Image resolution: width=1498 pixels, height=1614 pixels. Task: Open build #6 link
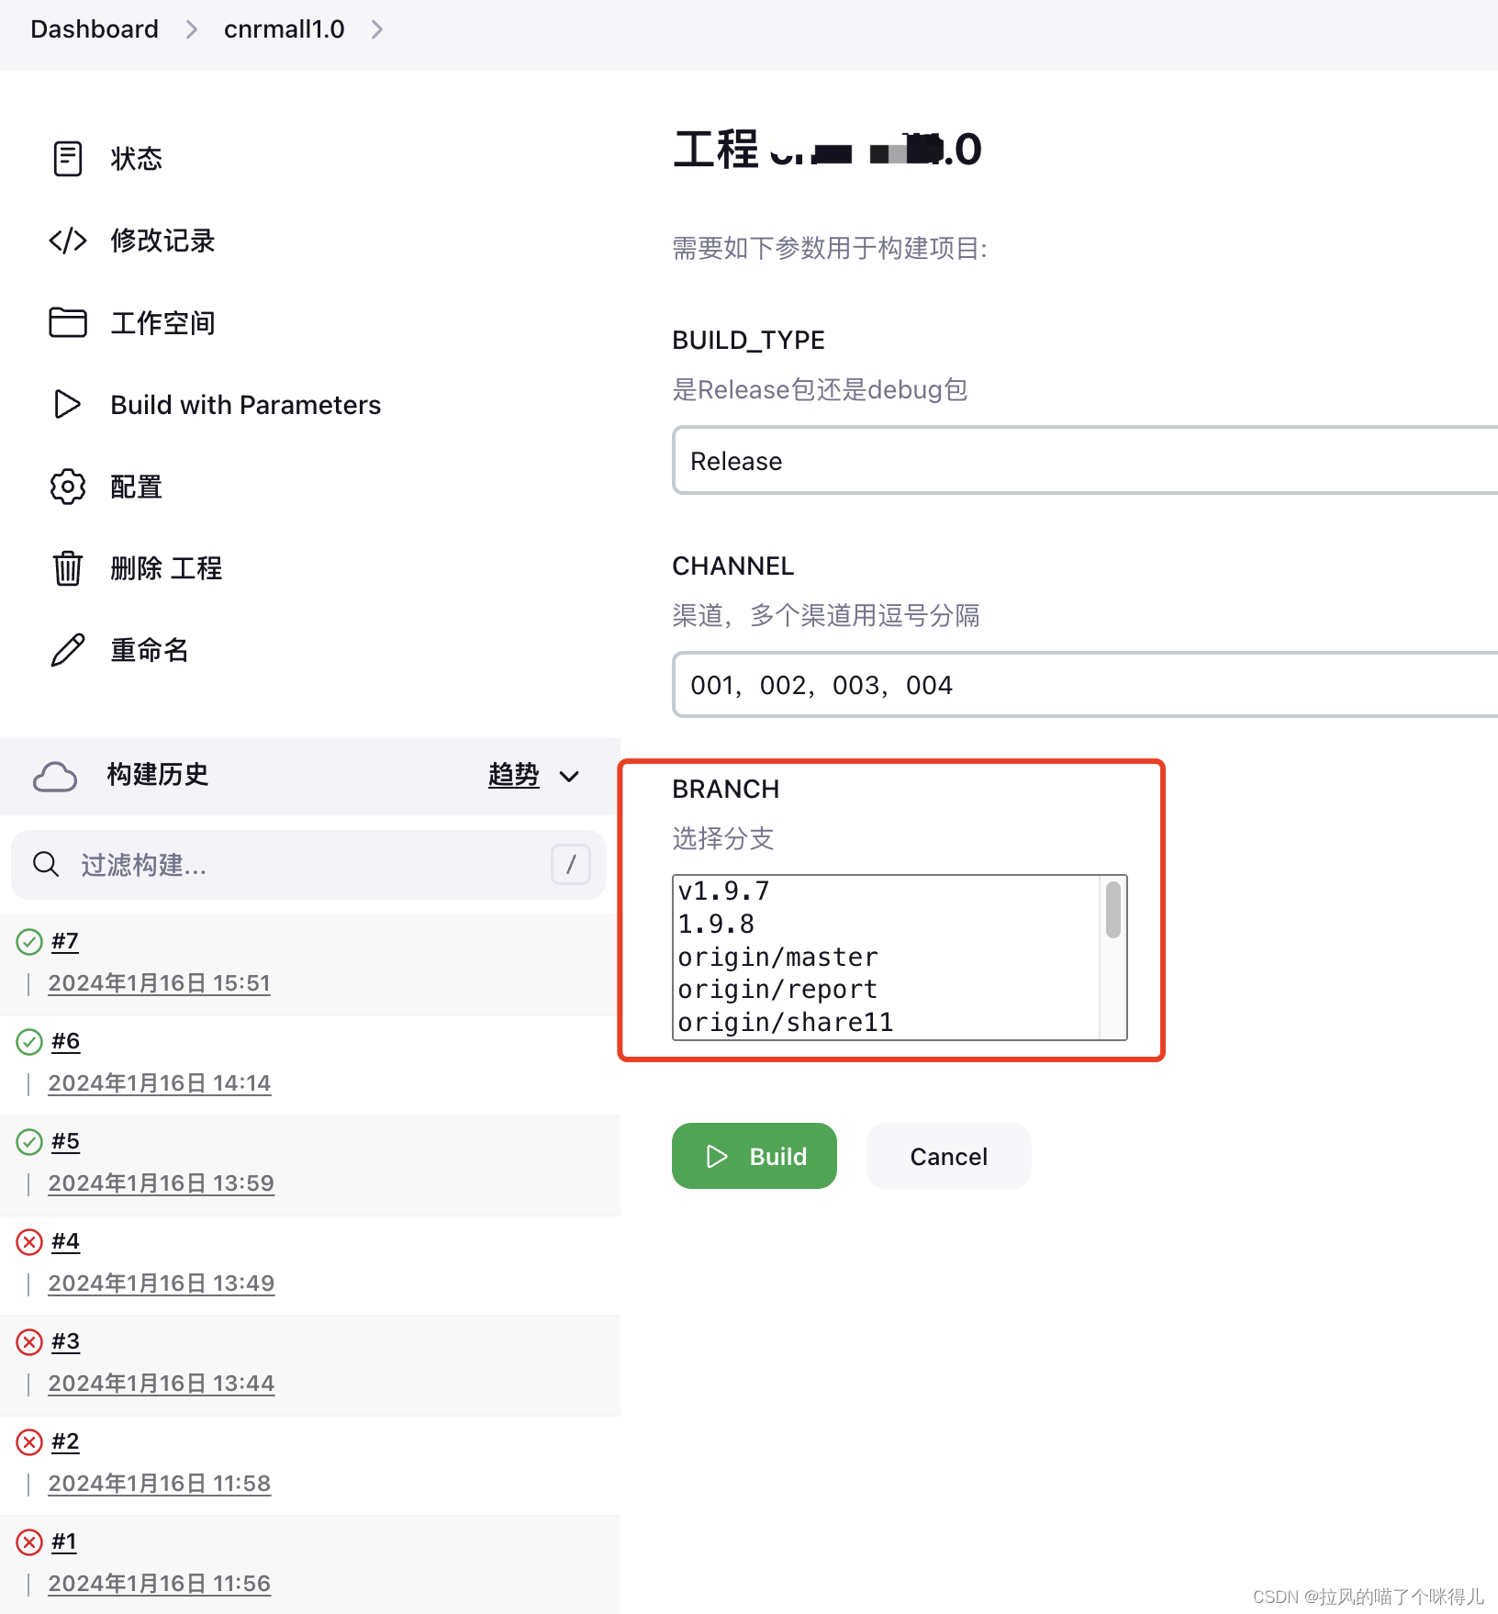tap(65, 1041)
